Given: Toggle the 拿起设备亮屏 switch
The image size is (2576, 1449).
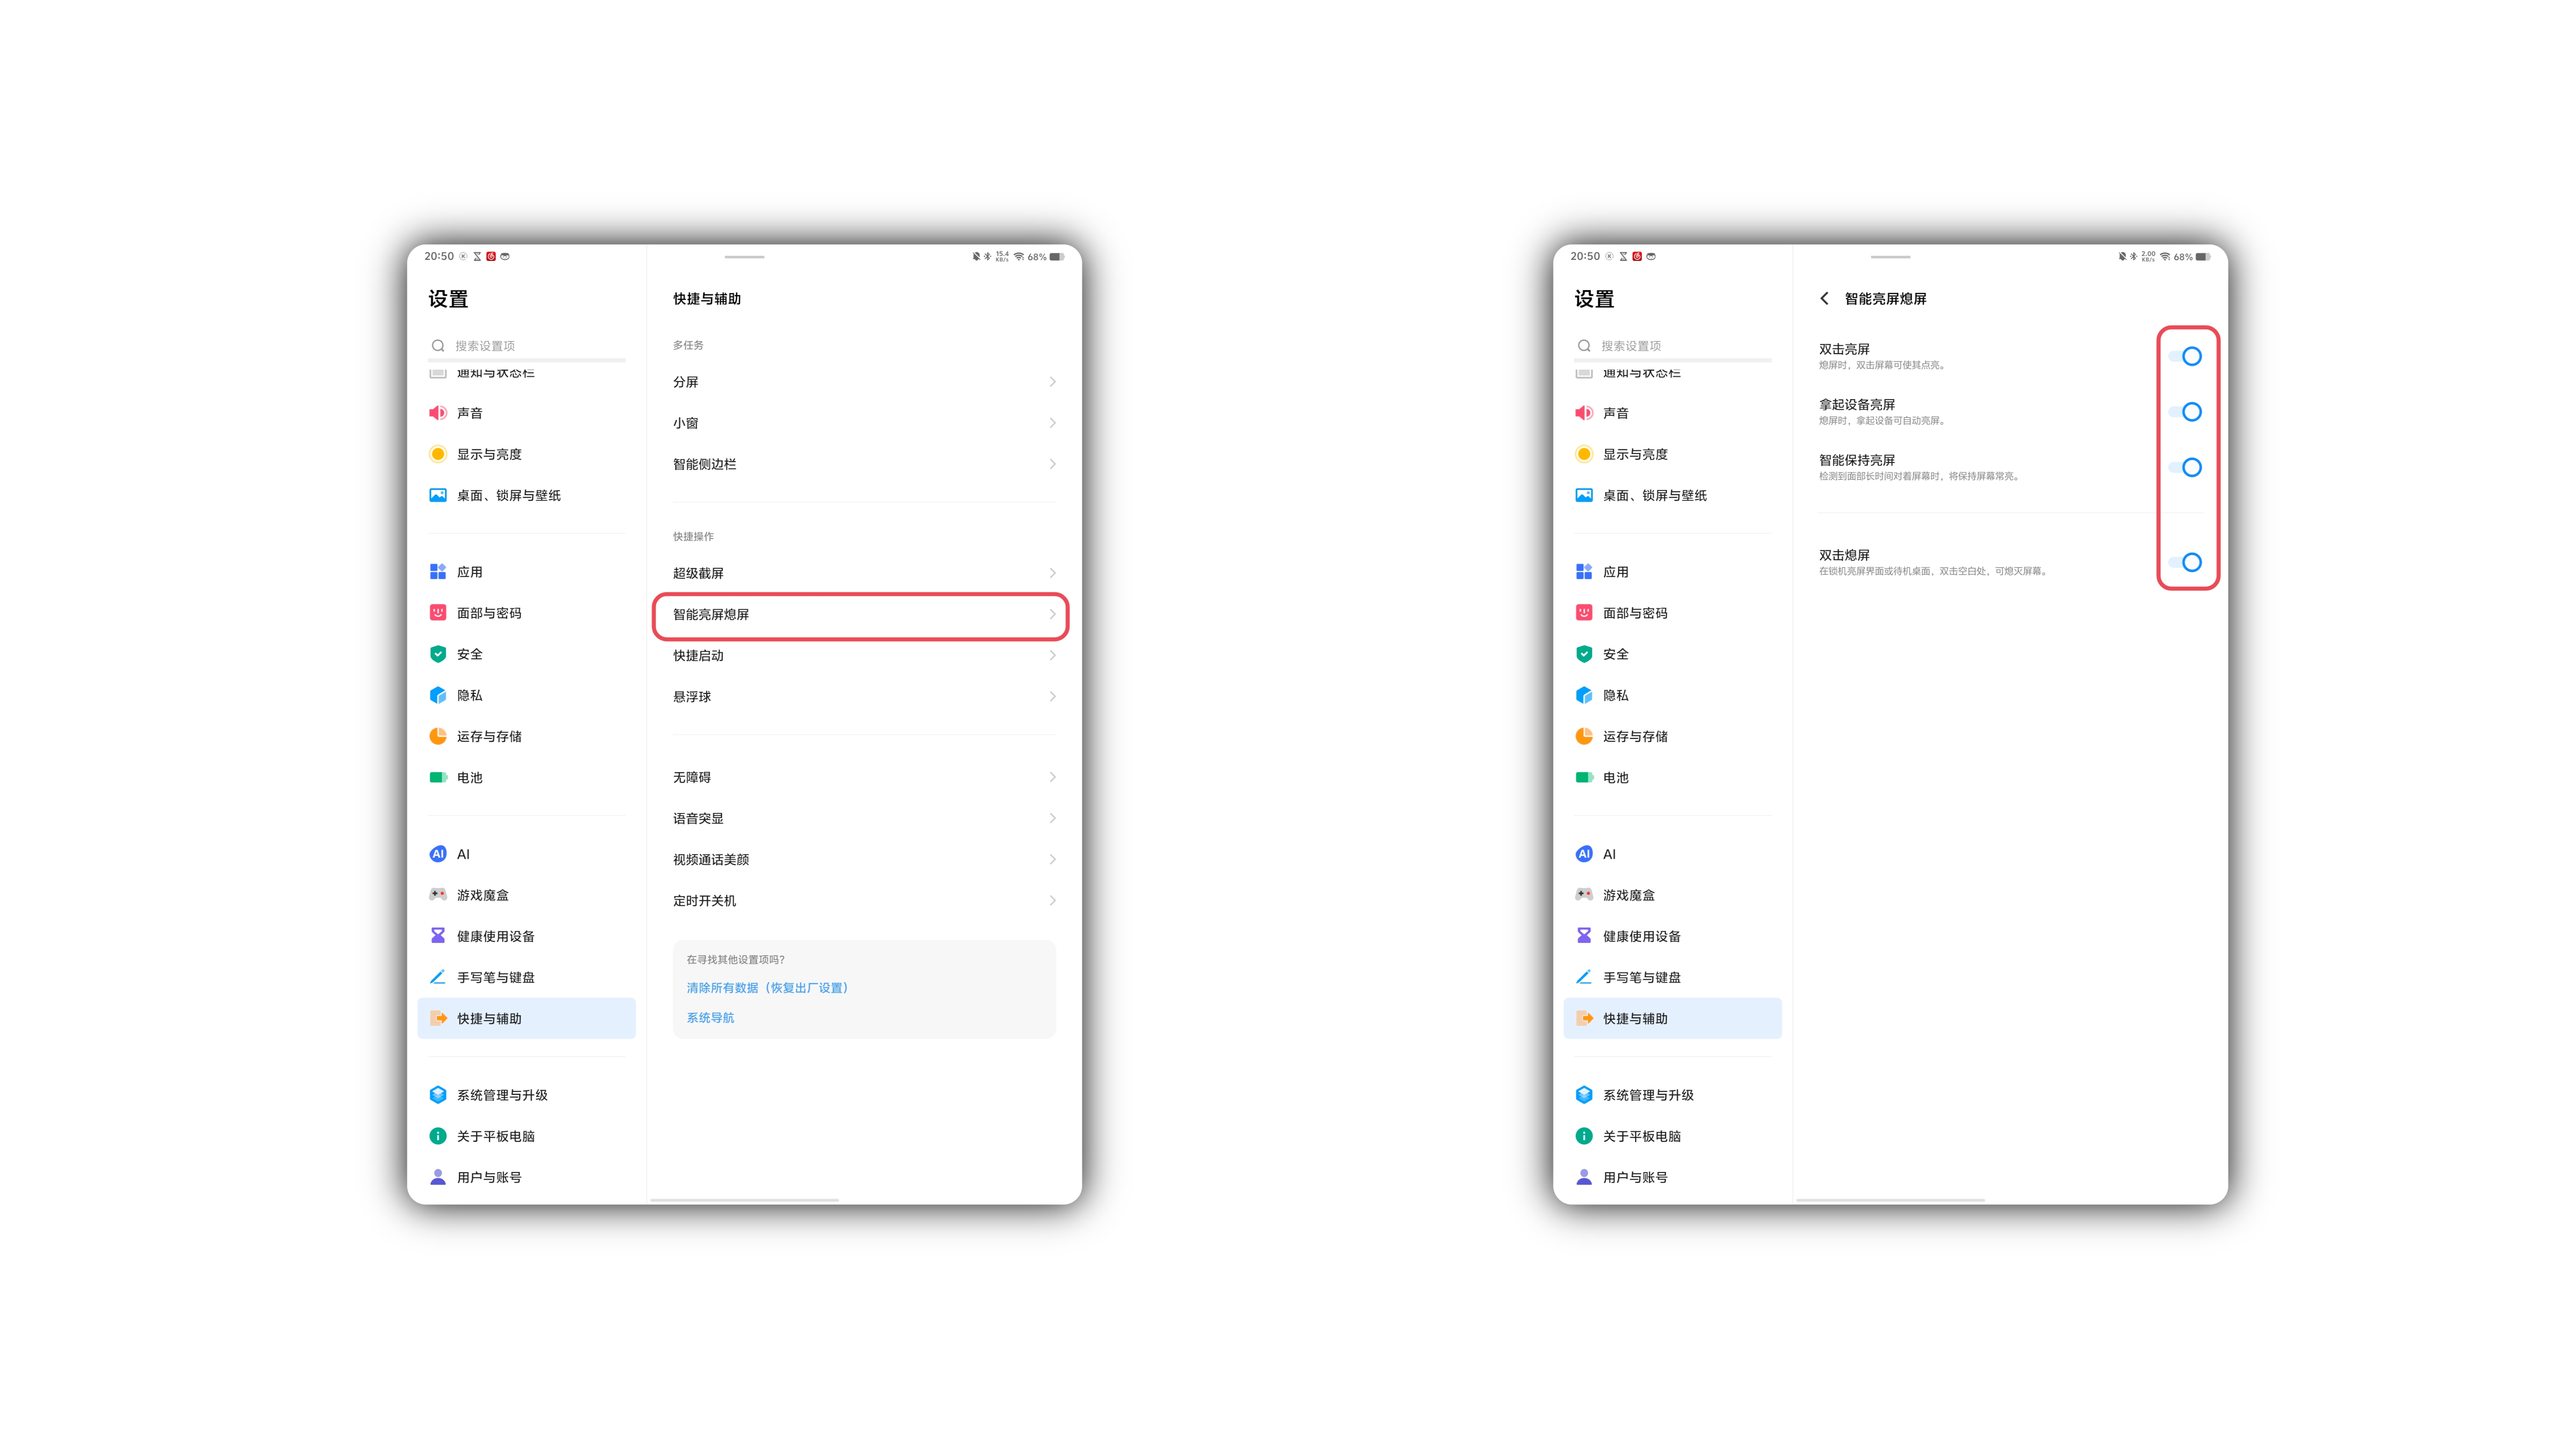Looking at the screenshot, I should [2185, 412].
